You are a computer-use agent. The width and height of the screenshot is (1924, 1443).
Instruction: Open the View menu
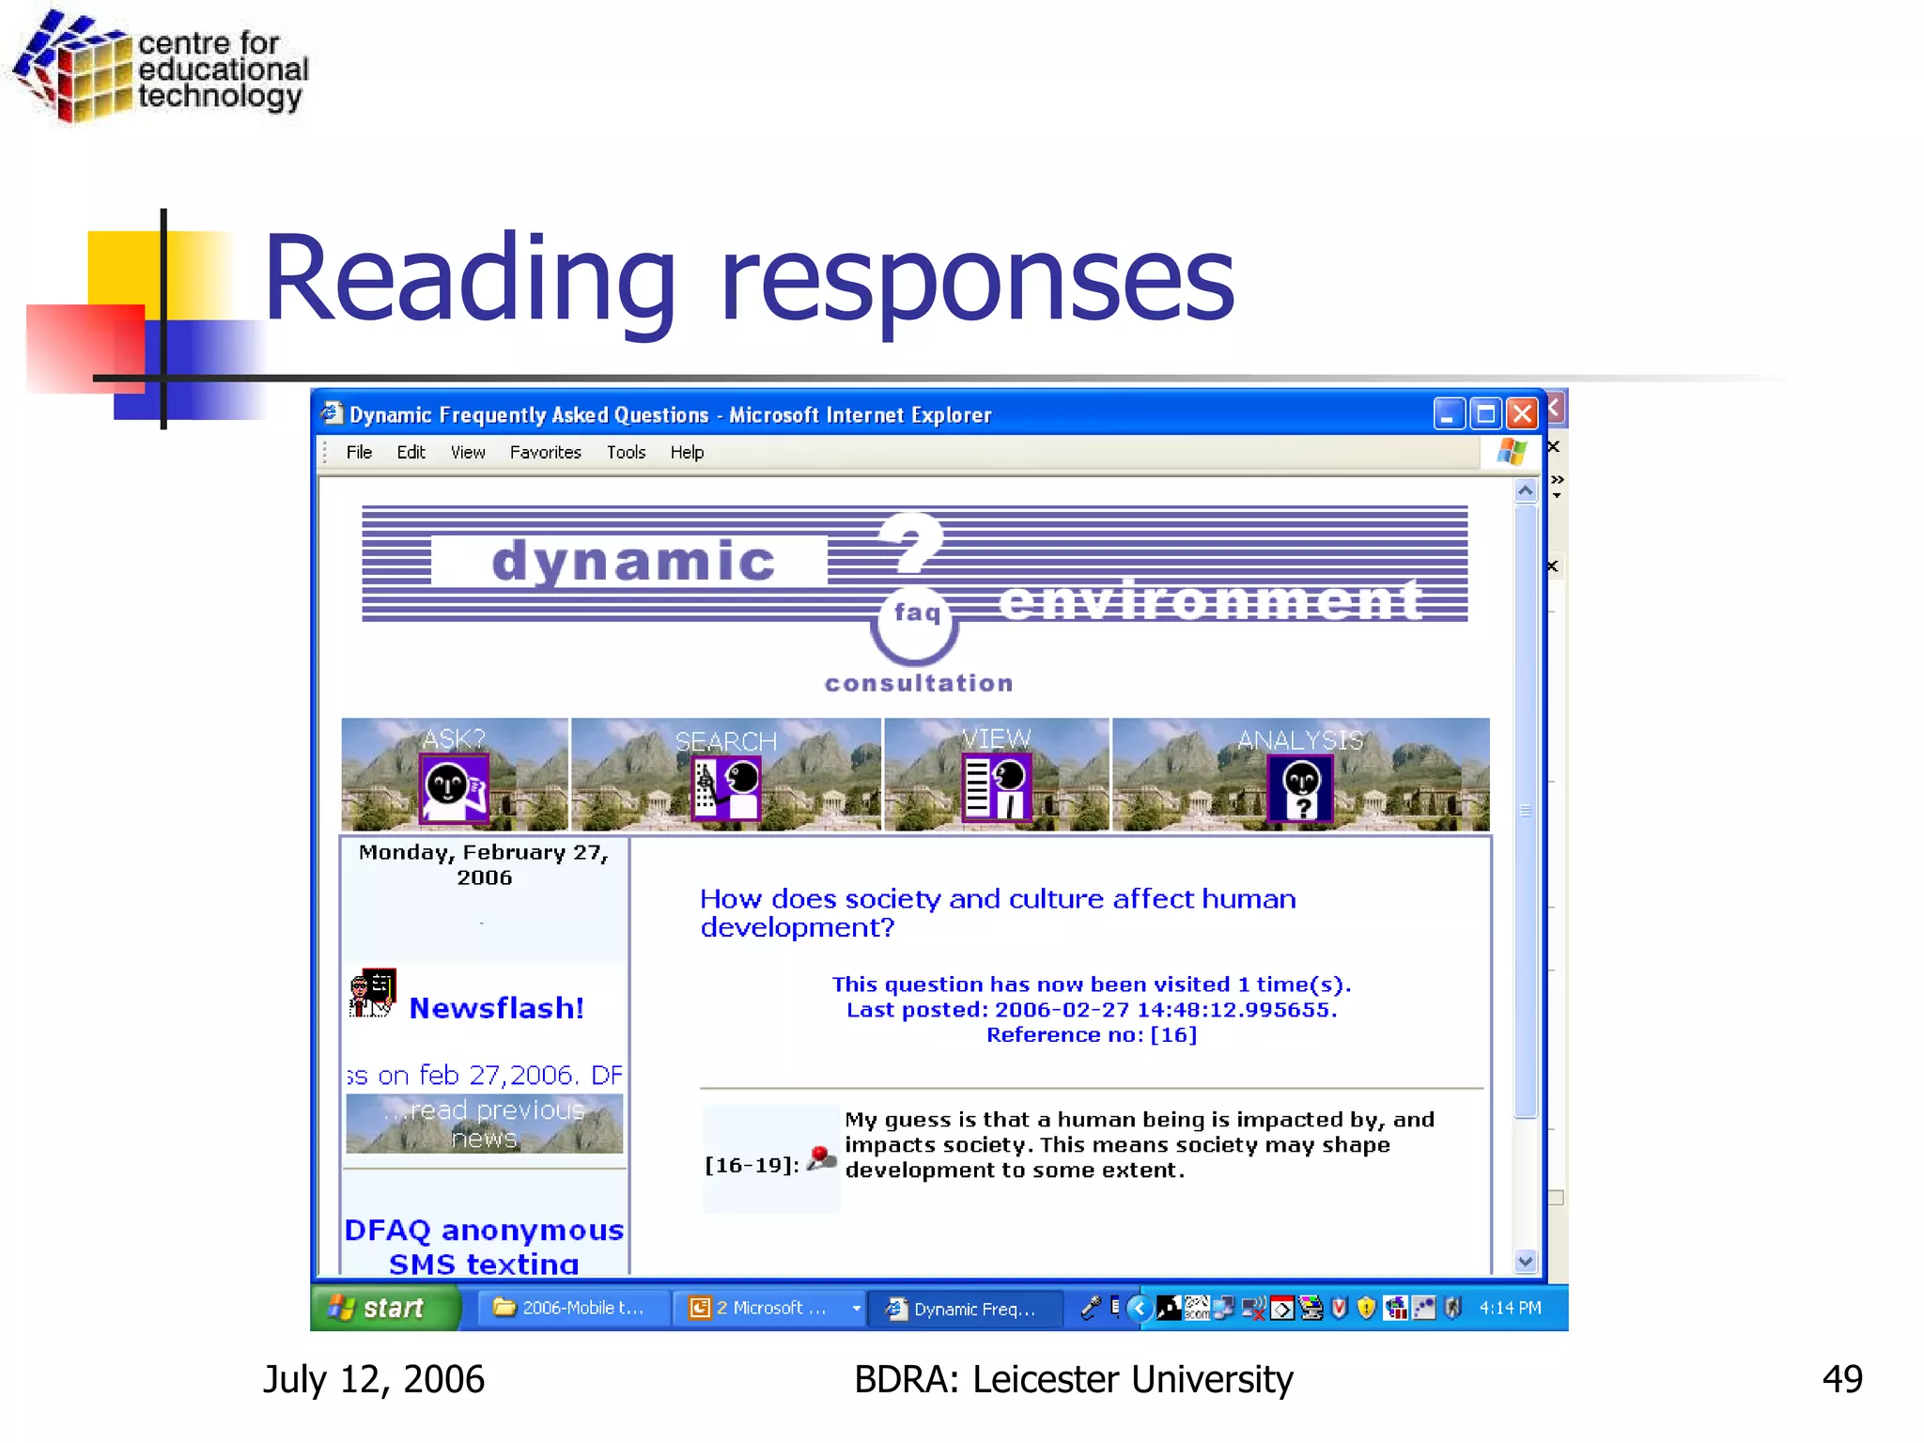[468, 452]
